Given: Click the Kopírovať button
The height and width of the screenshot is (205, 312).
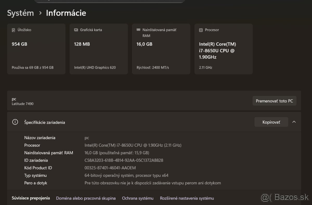Looking at the screenshot, I should pos(271,122).
